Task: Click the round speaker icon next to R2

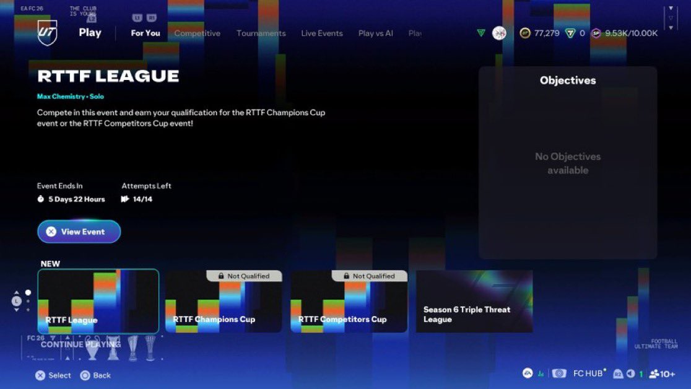Action: [630, 374]
